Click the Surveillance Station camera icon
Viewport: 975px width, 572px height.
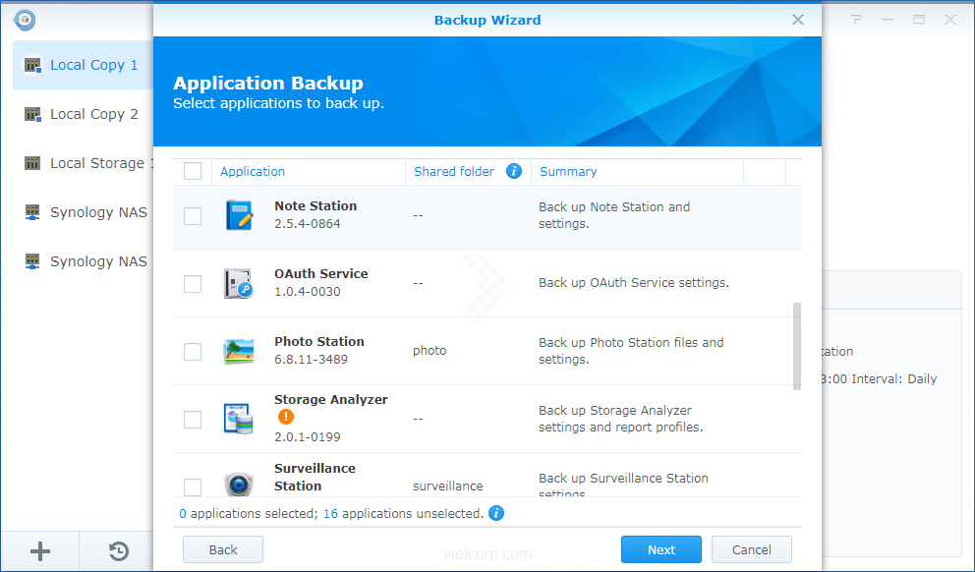(239, 485)
